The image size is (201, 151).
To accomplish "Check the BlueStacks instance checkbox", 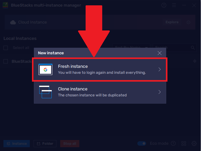I will pos(6,61).
